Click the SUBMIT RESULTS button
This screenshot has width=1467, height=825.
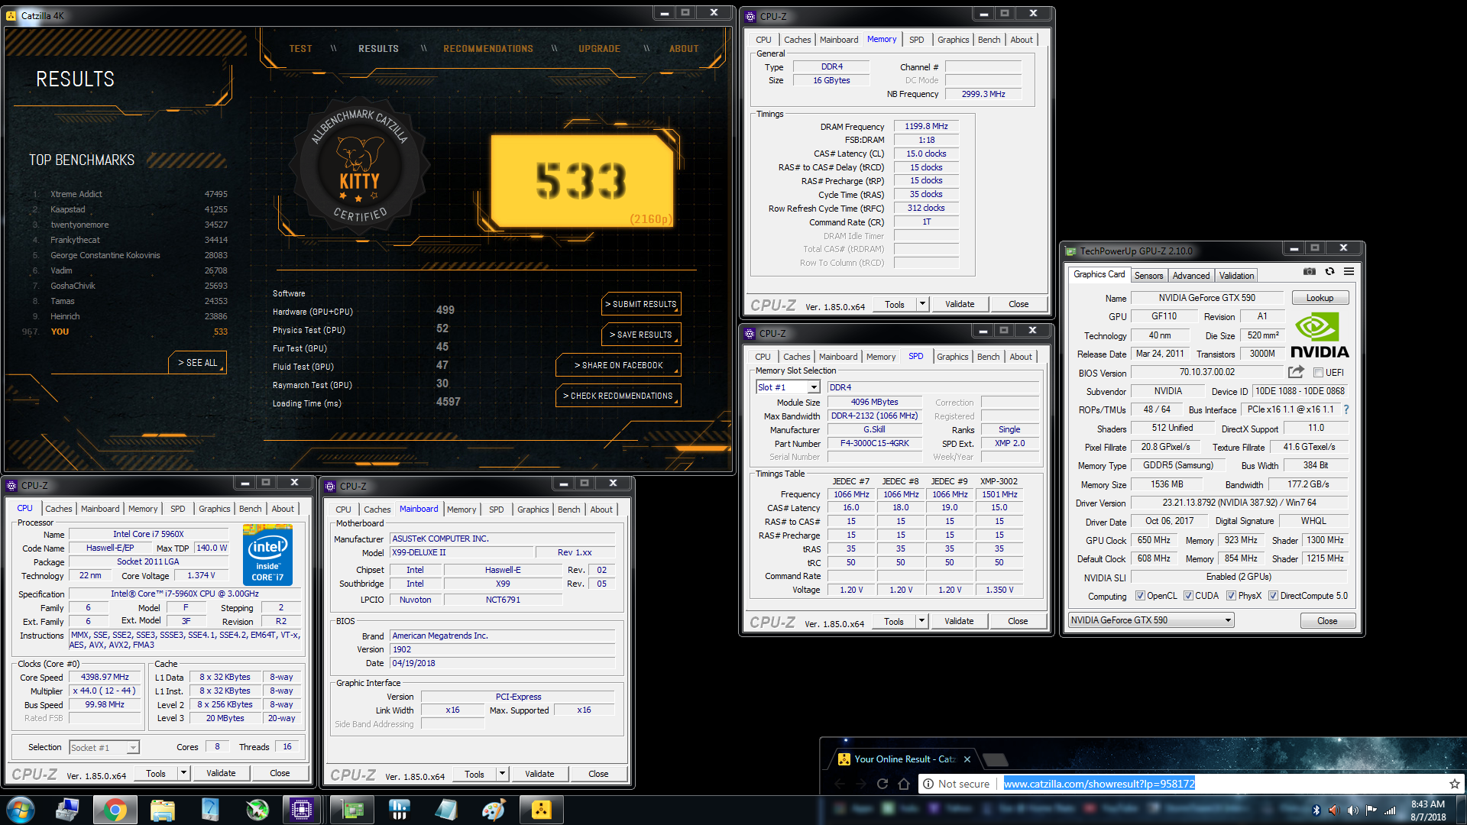tap(641, 304)
